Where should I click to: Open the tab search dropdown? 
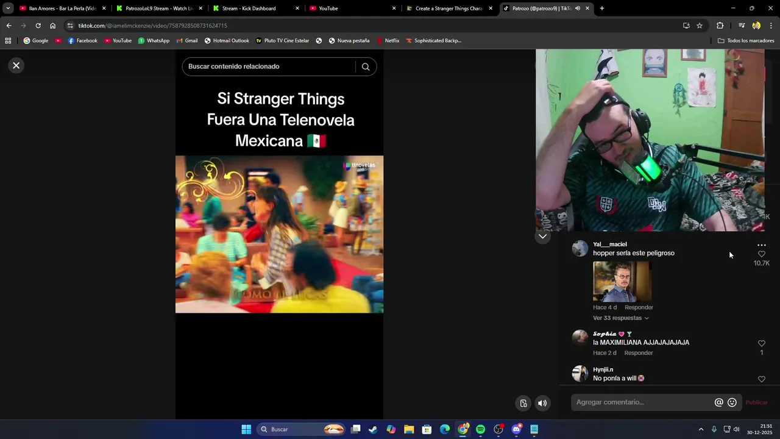click(x=8, y=9)
